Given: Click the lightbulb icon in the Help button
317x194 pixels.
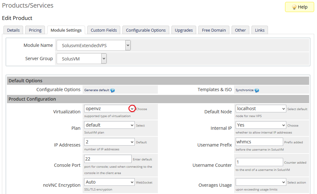Looking at the screenshot, I should (294, 7).
